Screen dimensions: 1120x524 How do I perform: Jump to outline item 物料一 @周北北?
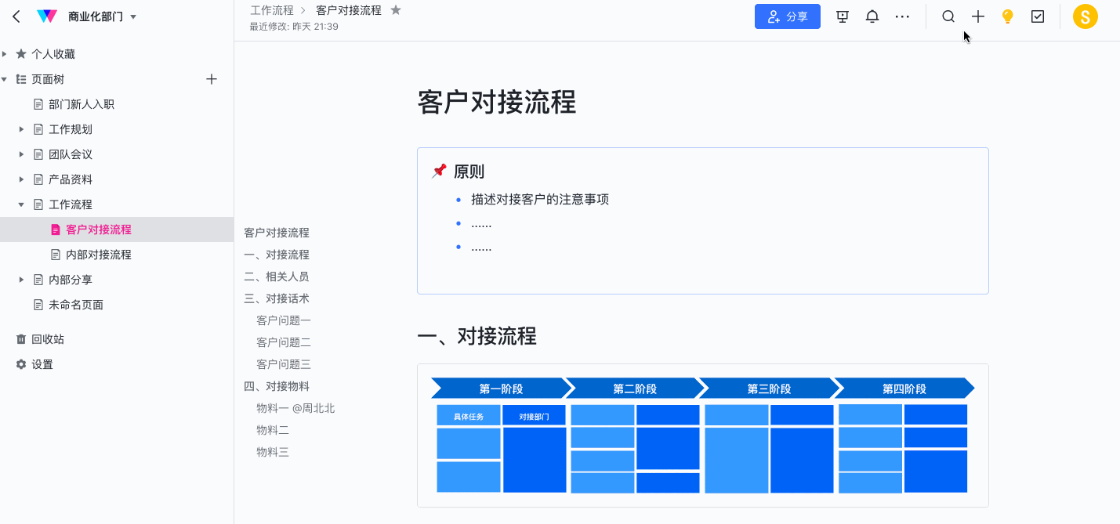[295, 408]
